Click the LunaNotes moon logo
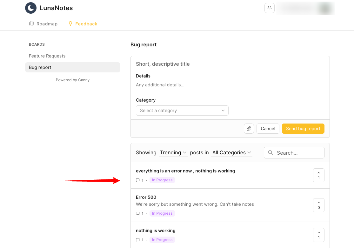This screenshot has height=248, width=354. pyautogui.click(x=31, y=8)
